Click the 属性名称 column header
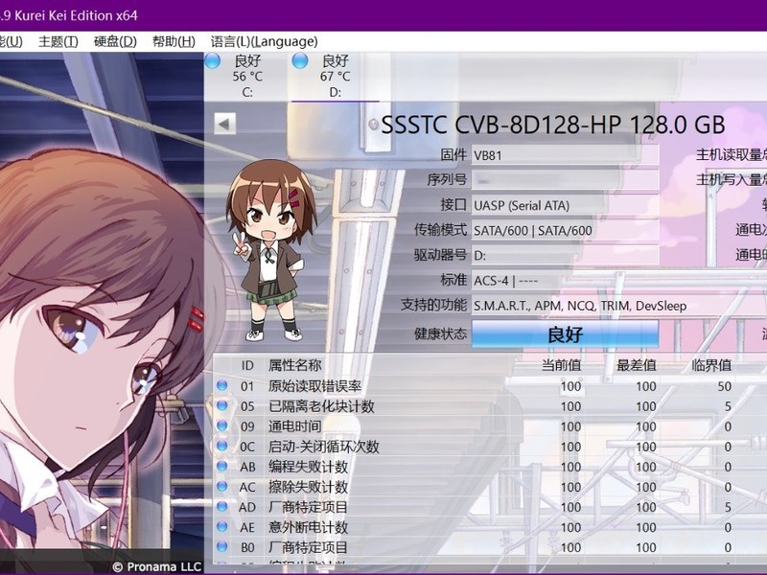 click(x=294, y=365)
